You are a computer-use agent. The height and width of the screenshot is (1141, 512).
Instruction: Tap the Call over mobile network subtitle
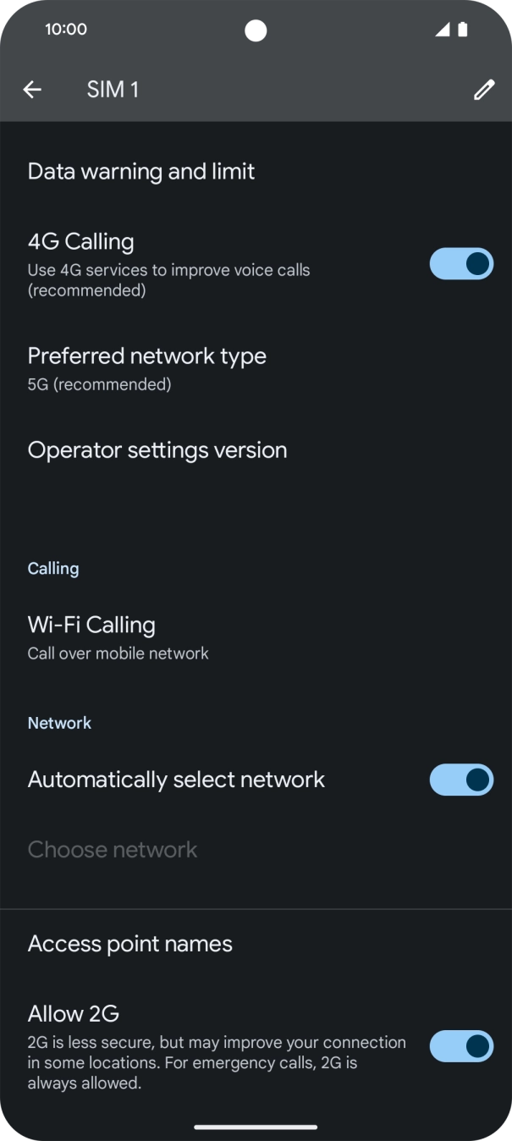coord(118,653)
